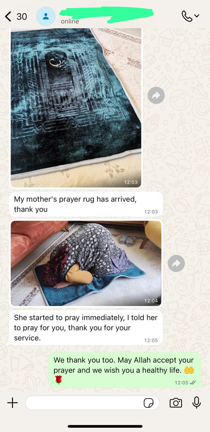Forward the photo of the woman praying

[176, 263]
